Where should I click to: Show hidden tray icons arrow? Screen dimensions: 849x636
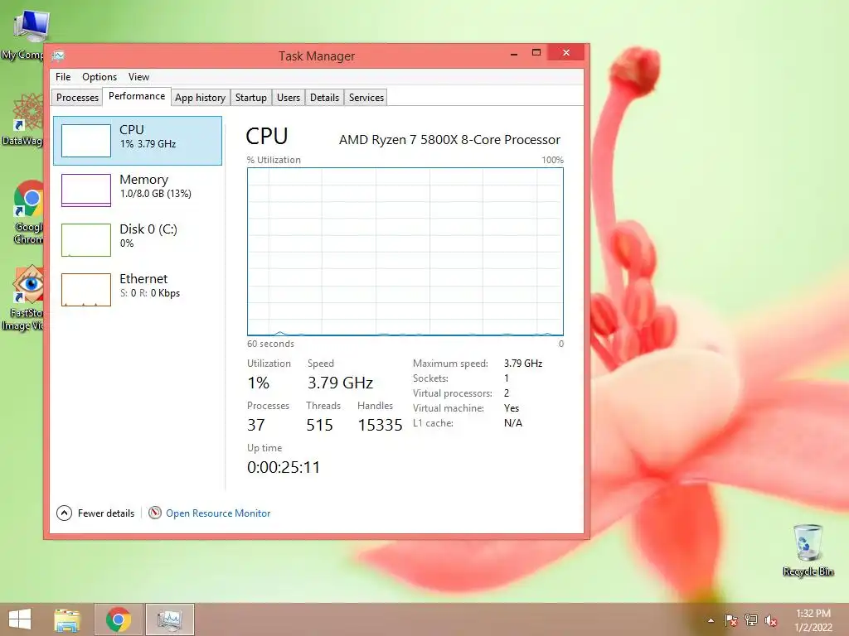711,620
